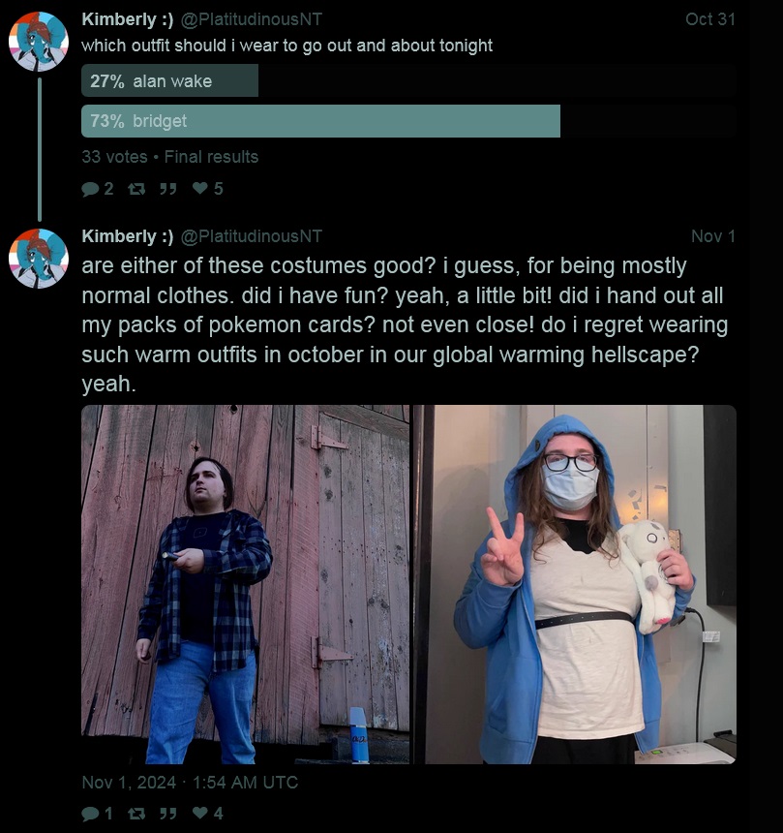783x833 pixels.
Task: Open the blue hoodie peace sign photo
Action: (575, 584)
